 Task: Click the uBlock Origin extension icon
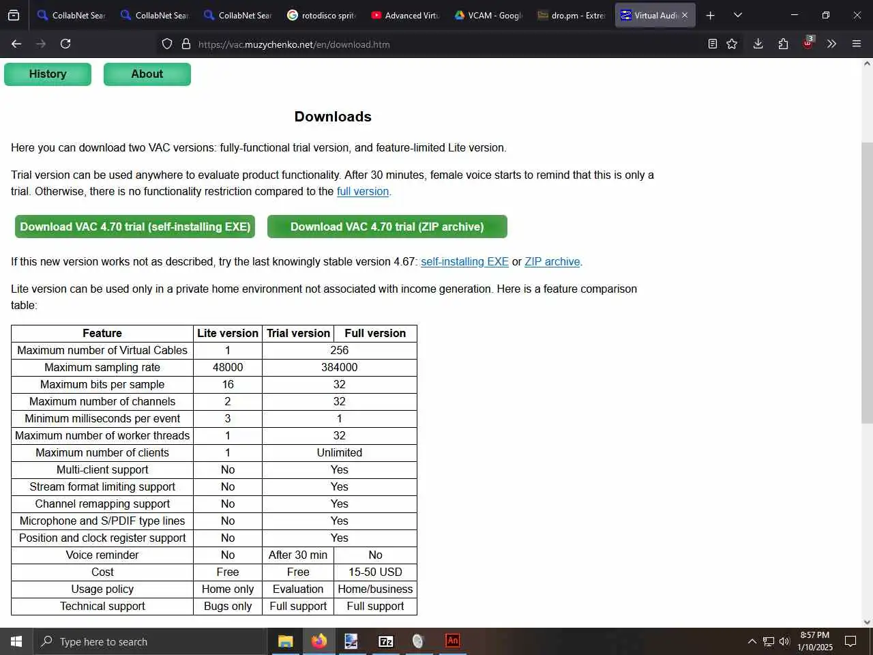pos(808,43)
